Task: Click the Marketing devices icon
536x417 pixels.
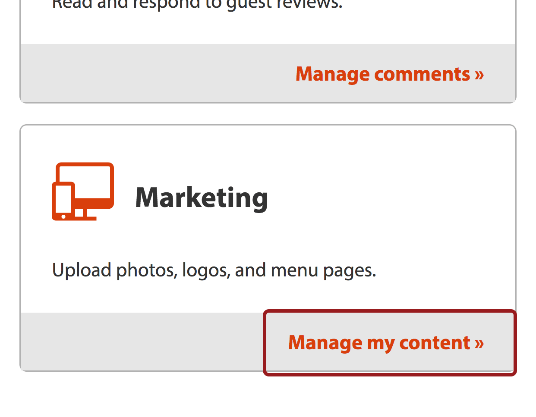Action: [x=83, y=191]
